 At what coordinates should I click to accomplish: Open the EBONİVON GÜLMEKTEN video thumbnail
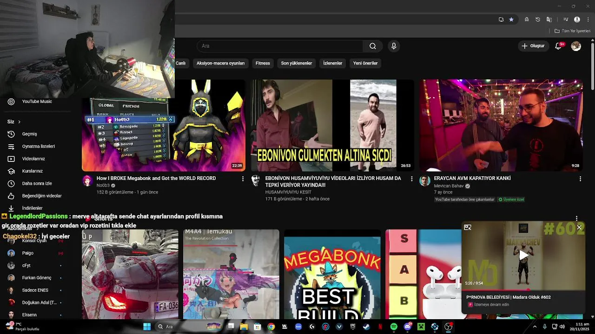(x=332, y=125)
